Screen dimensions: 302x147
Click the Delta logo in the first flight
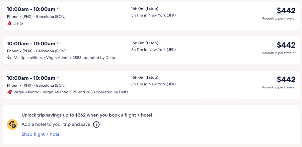[x=10, y=23]
